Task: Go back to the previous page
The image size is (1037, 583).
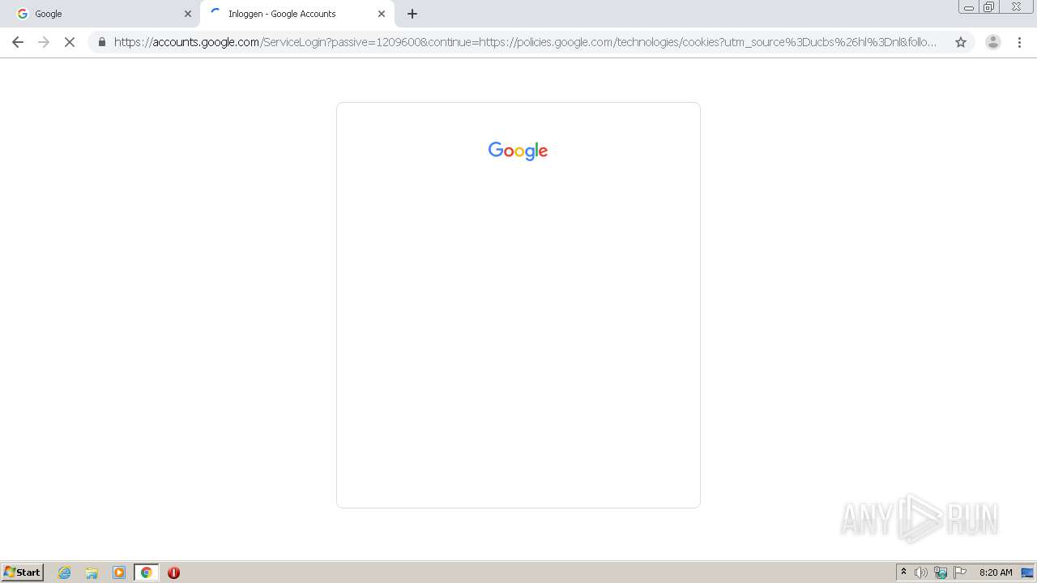Action: click(x=18, y=42)
